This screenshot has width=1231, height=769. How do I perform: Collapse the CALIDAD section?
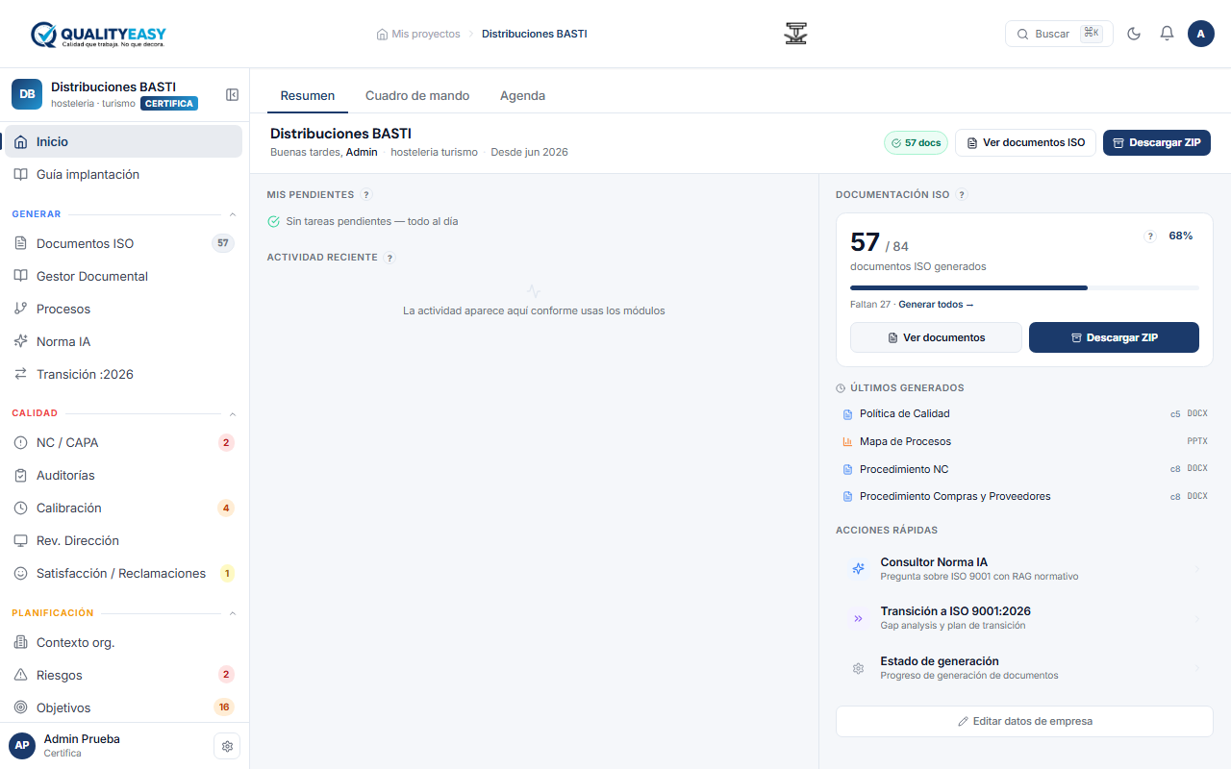pyautogui.click(x=232, y=413)
